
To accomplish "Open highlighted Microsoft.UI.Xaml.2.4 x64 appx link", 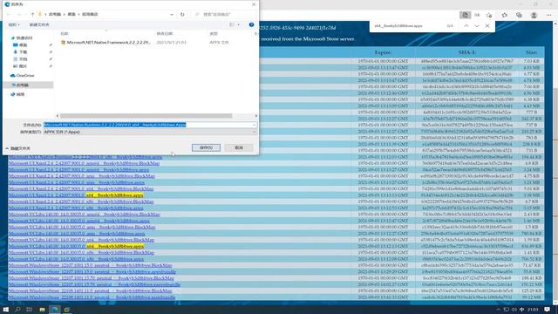I will click(76, 195).
